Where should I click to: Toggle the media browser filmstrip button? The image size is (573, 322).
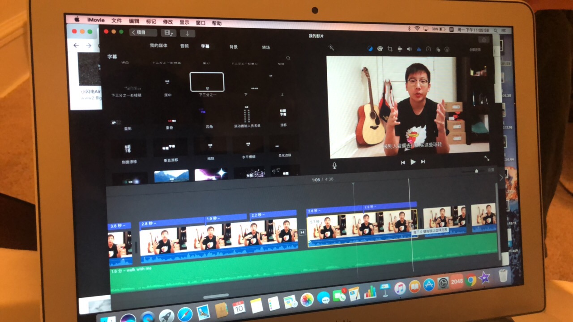pyautogui.click(x=168, y=33)
